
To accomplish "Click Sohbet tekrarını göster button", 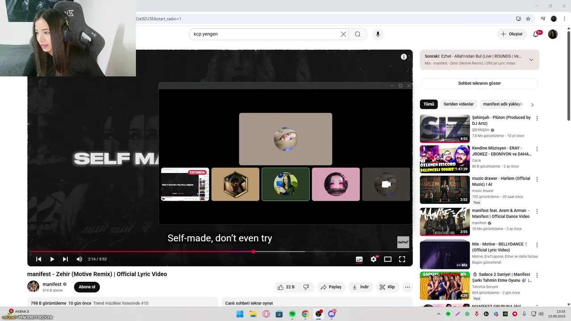I will point(480,83).
